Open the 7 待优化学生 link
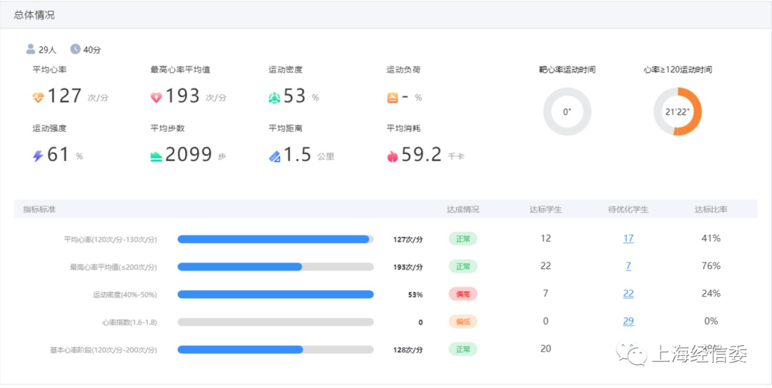This screenshot has height=388, width=772. click(x=628, y=266)
